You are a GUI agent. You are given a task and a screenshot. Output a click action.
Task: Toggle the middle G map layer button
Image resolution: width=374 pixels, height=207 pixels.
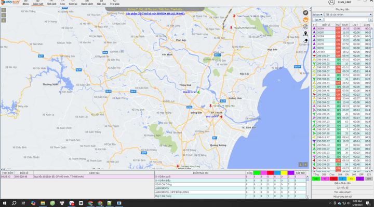pos(4,16)
